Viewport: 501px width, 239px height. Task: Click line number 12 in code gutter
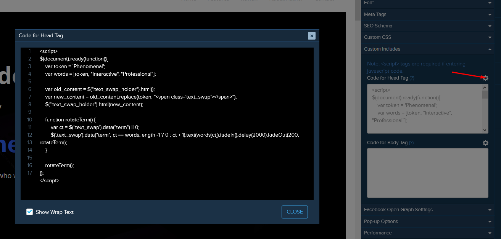pyautogui.click(x=30, y=135)
